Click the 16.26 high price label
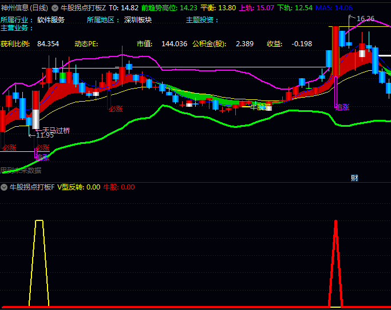 pyautogui.click(x=365, y=19)
